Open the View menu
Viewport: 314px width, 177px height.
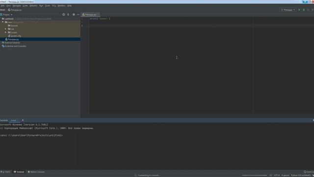pos(9,5)
